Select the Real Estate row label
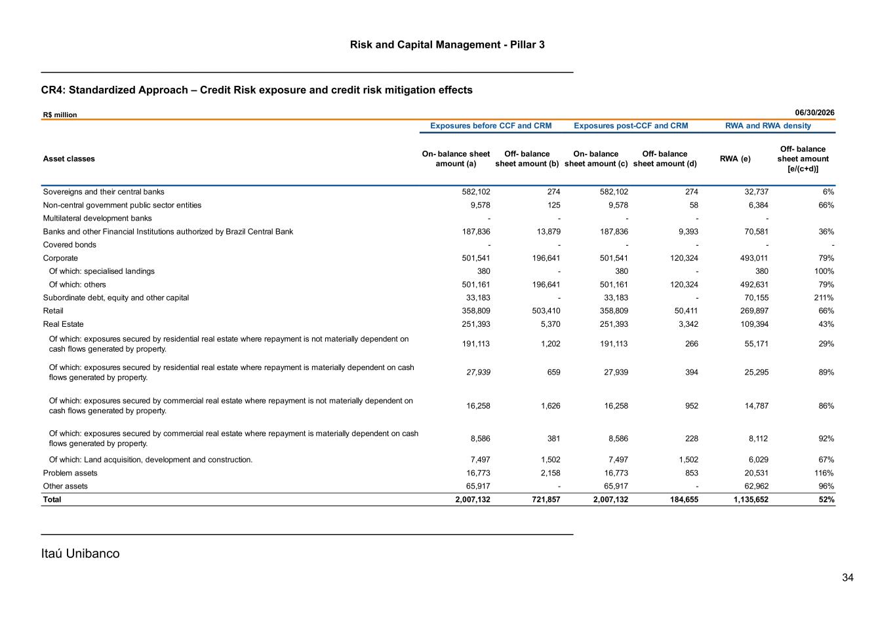Screen dimensions: 895x632 click(63, 324)
